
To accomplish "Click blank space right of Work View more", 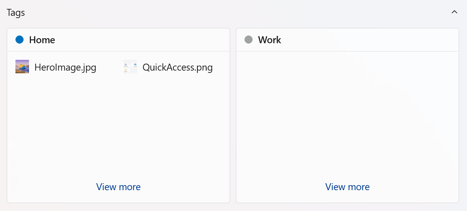I will click(417, 187).
